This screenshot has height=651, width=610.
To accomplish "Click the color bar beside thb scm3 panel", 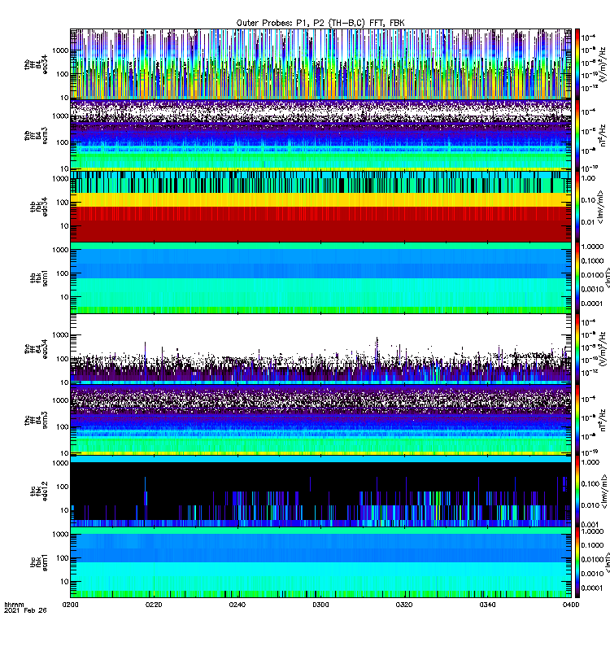I will [577, 136].
